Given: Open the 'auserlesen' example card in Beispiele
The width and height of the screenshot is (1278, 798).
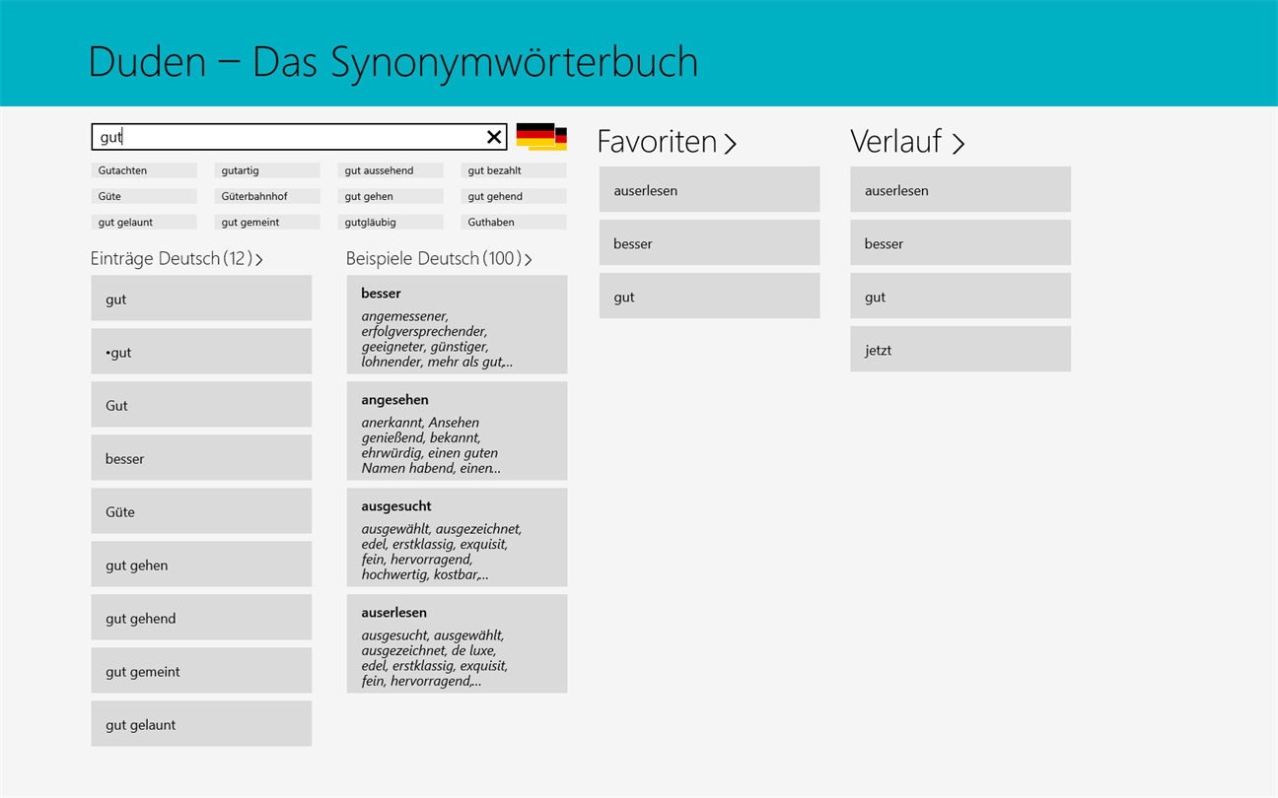Looking at the screenshot, I should click(457, 643).
